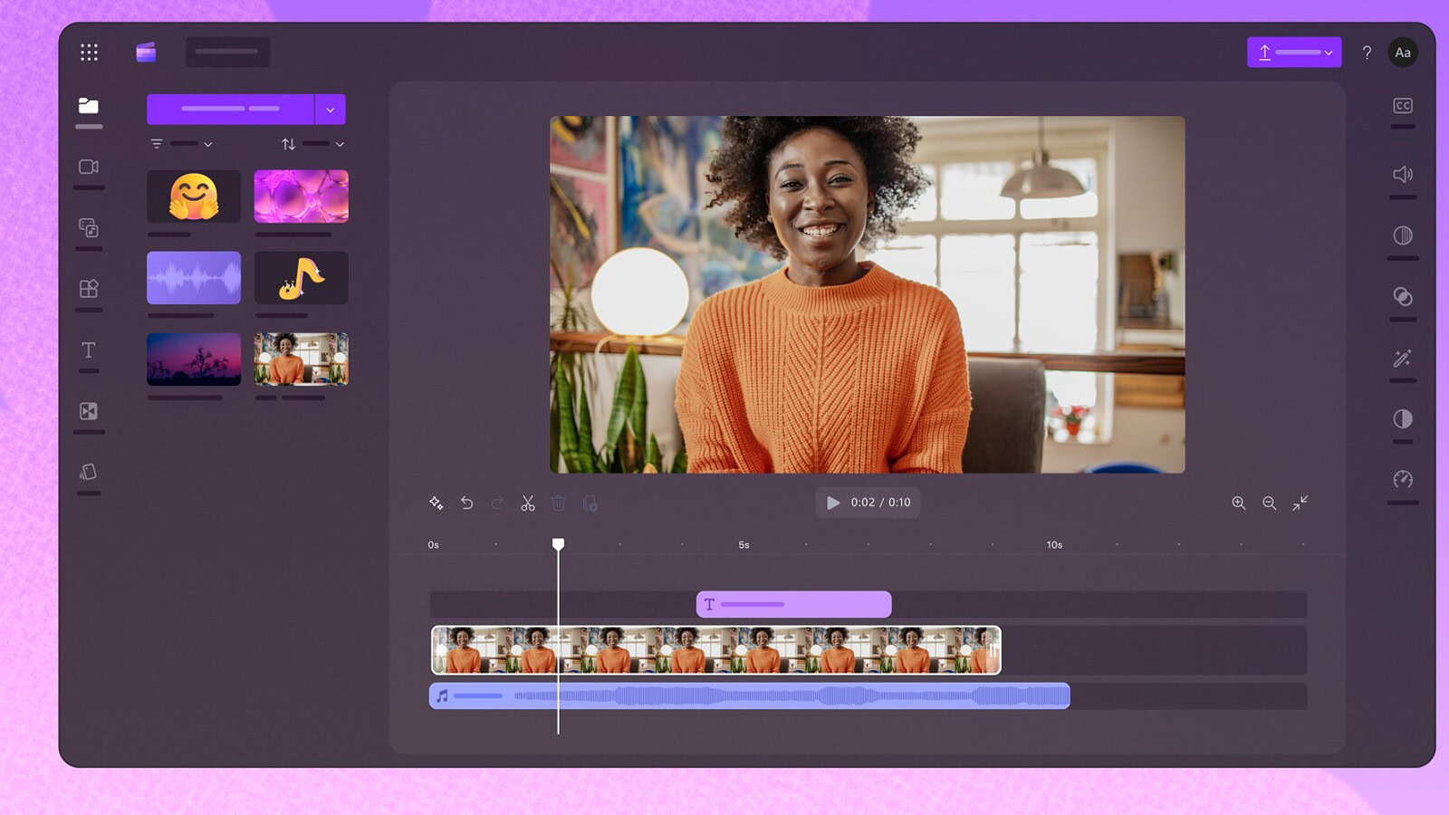Screen dimensions: 1449x815
Task: Undo the last action
Action: tap(466, 503)
